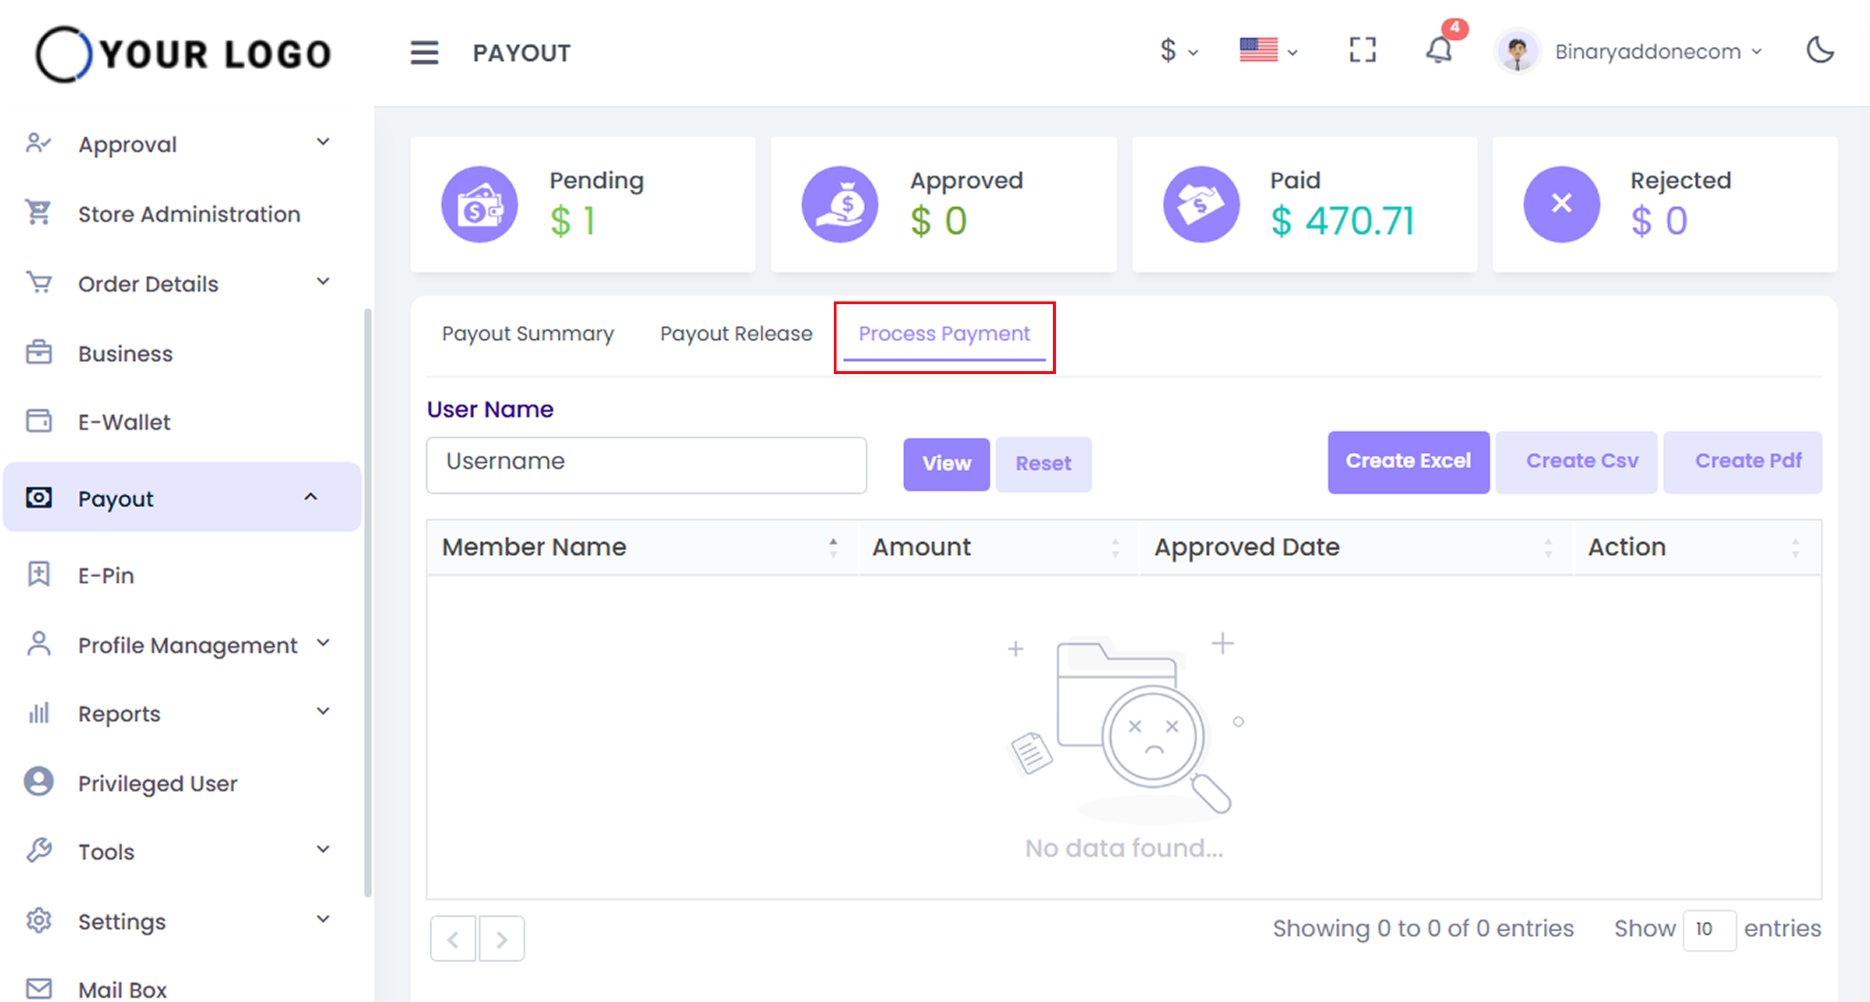The image size is (1870, 1002).
Task: Click the show entries count box
Action: 1709,929
